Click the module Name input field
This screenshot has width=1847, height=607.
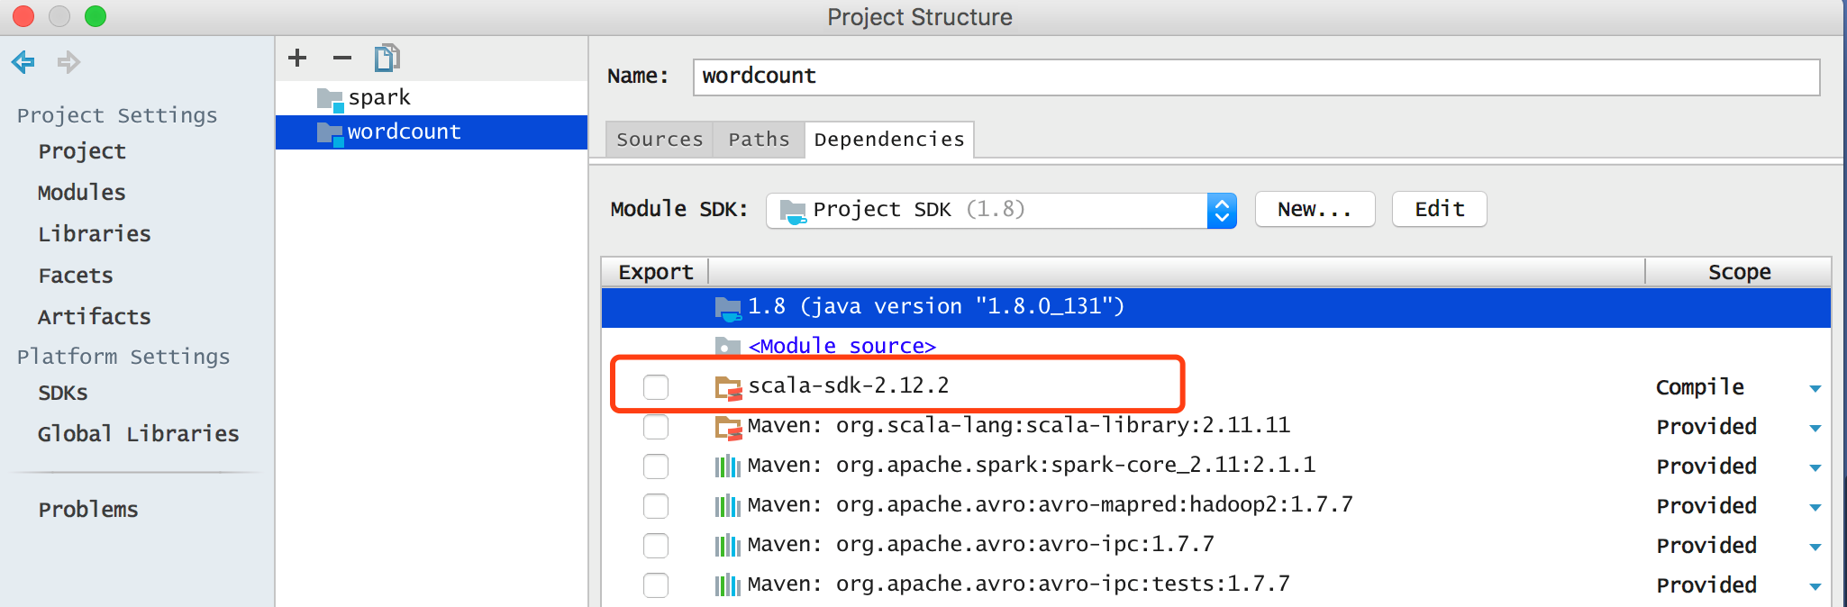(x=1256, y=77)
